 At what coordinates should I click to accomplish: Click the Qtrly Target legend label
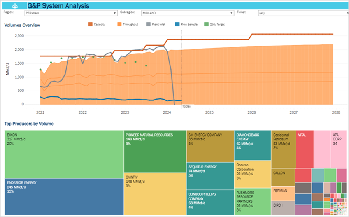(217, 24)
